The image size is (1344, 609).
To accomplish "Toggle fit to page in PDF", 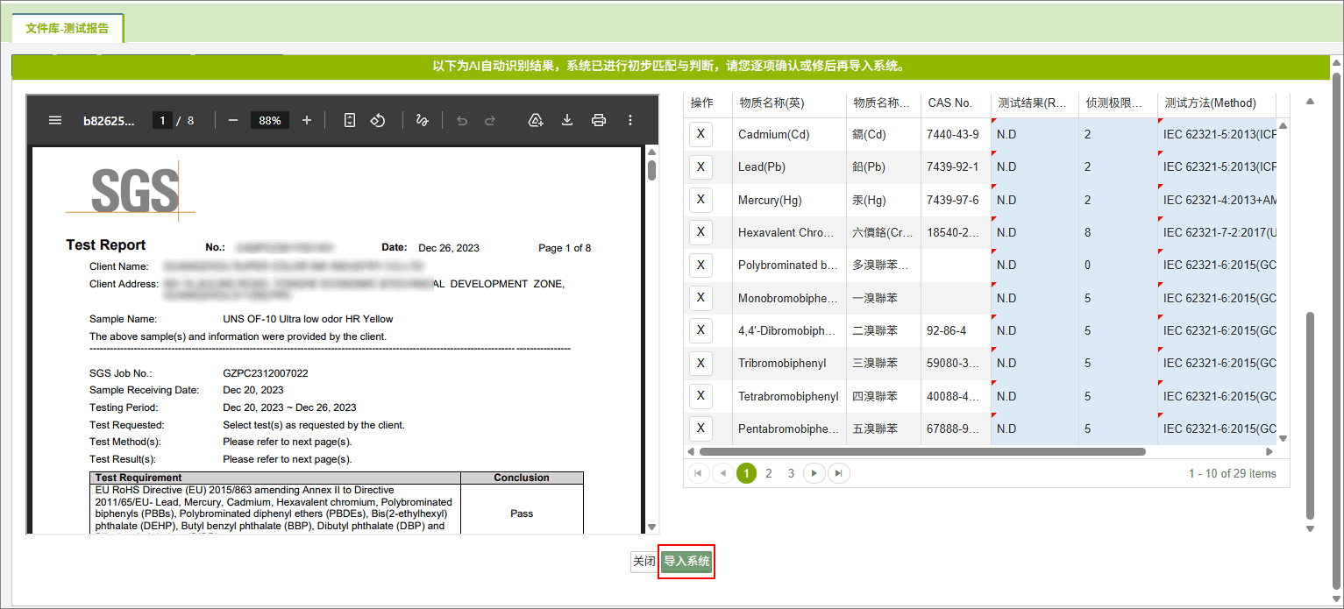I will pos(350,120).
